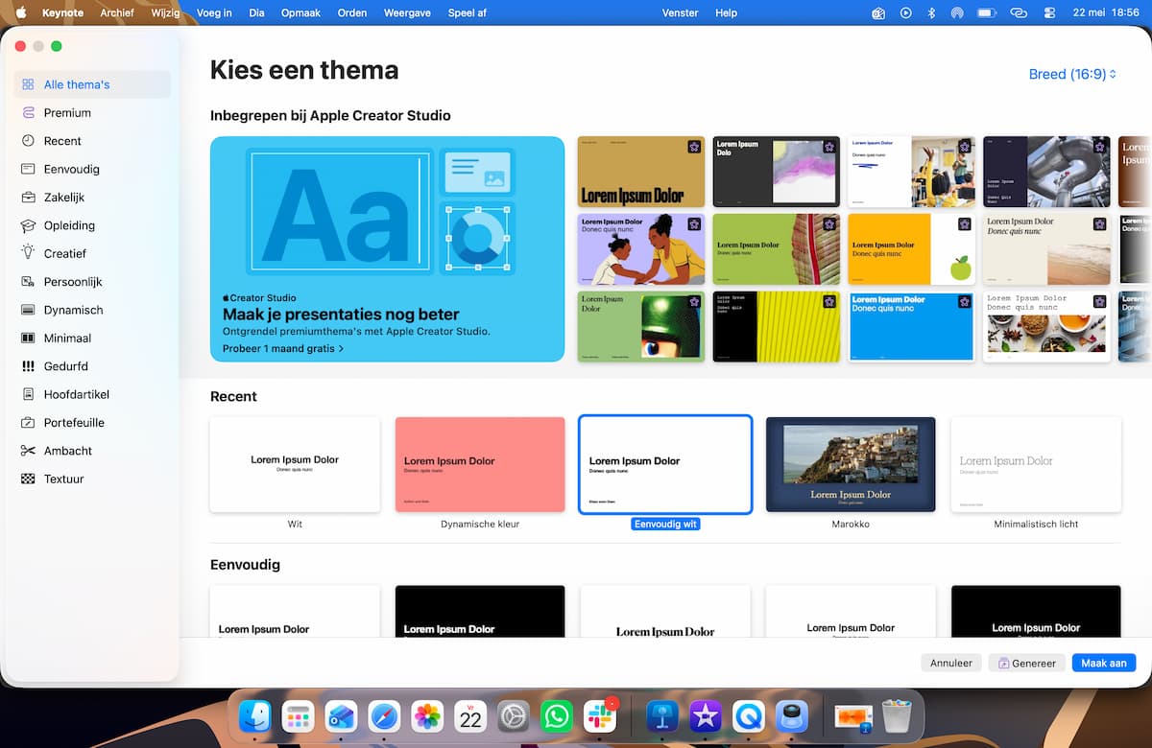Choose Persoonlijk in the sidebar

tap(92, 282)
